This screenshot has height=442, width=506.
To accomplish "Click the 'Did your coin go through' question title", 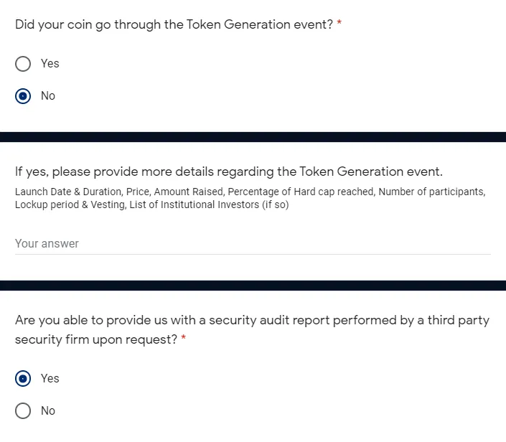I will coord(174,24).
